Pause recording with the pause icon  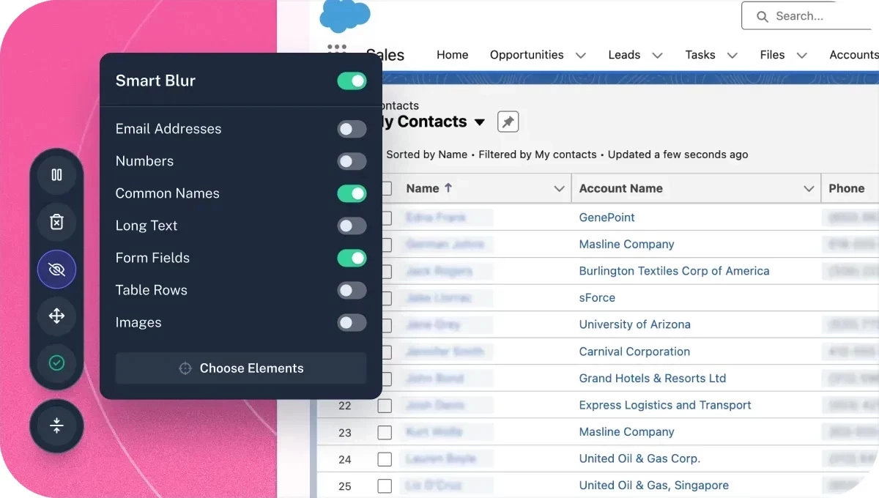(x=56, y=175)
